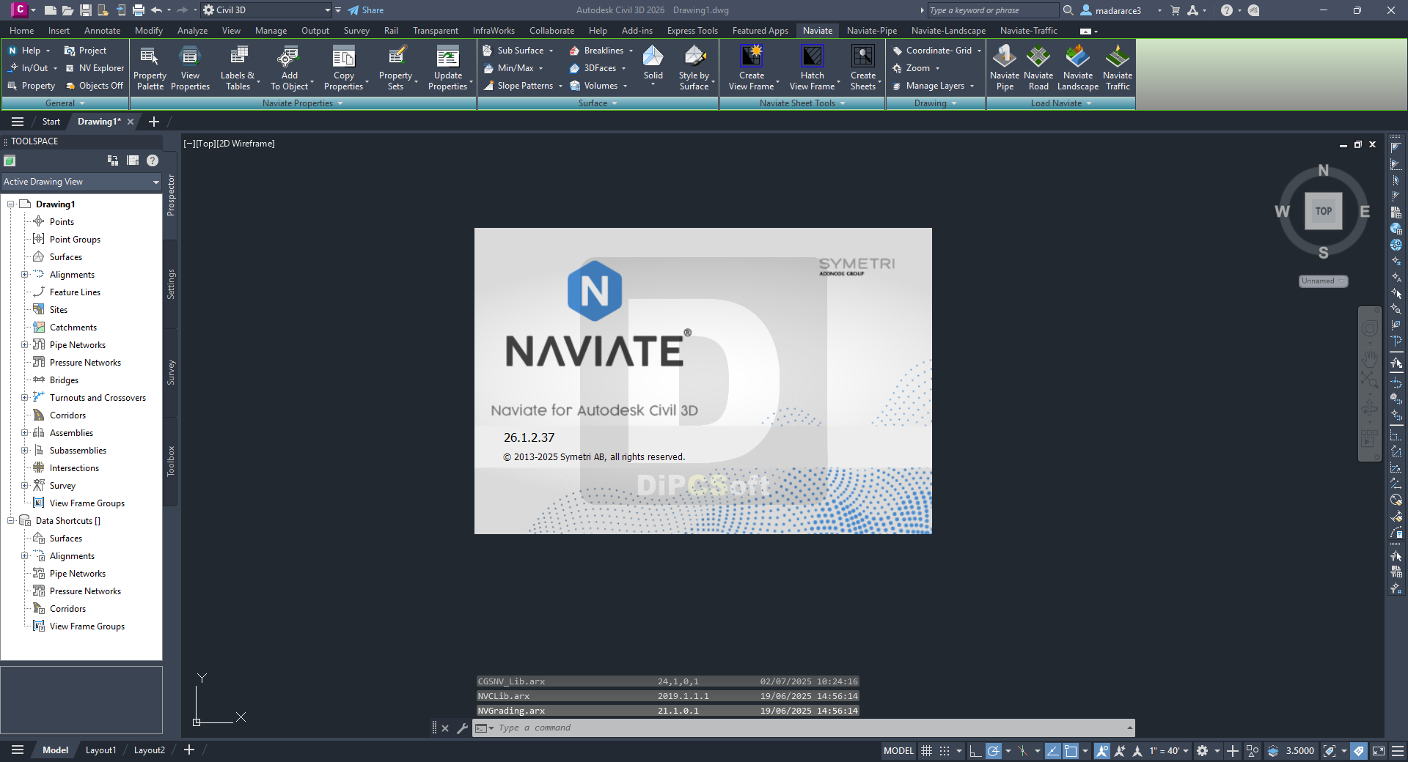This screenshot has width=1408, height=762.
Task: Select the Add To Object tool
Action: click(x=290, y=68)
